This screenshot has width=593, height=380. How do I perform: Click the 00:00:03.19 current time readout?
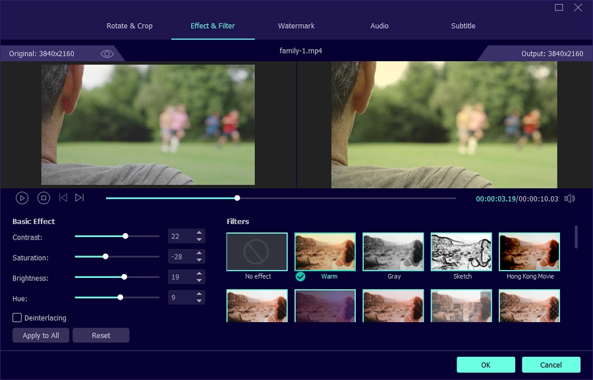(x=495, y=199)
